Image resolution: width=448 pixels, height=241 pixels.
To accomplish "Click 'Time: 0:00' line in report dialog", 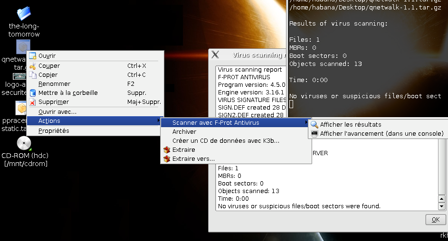I will 233,198.
